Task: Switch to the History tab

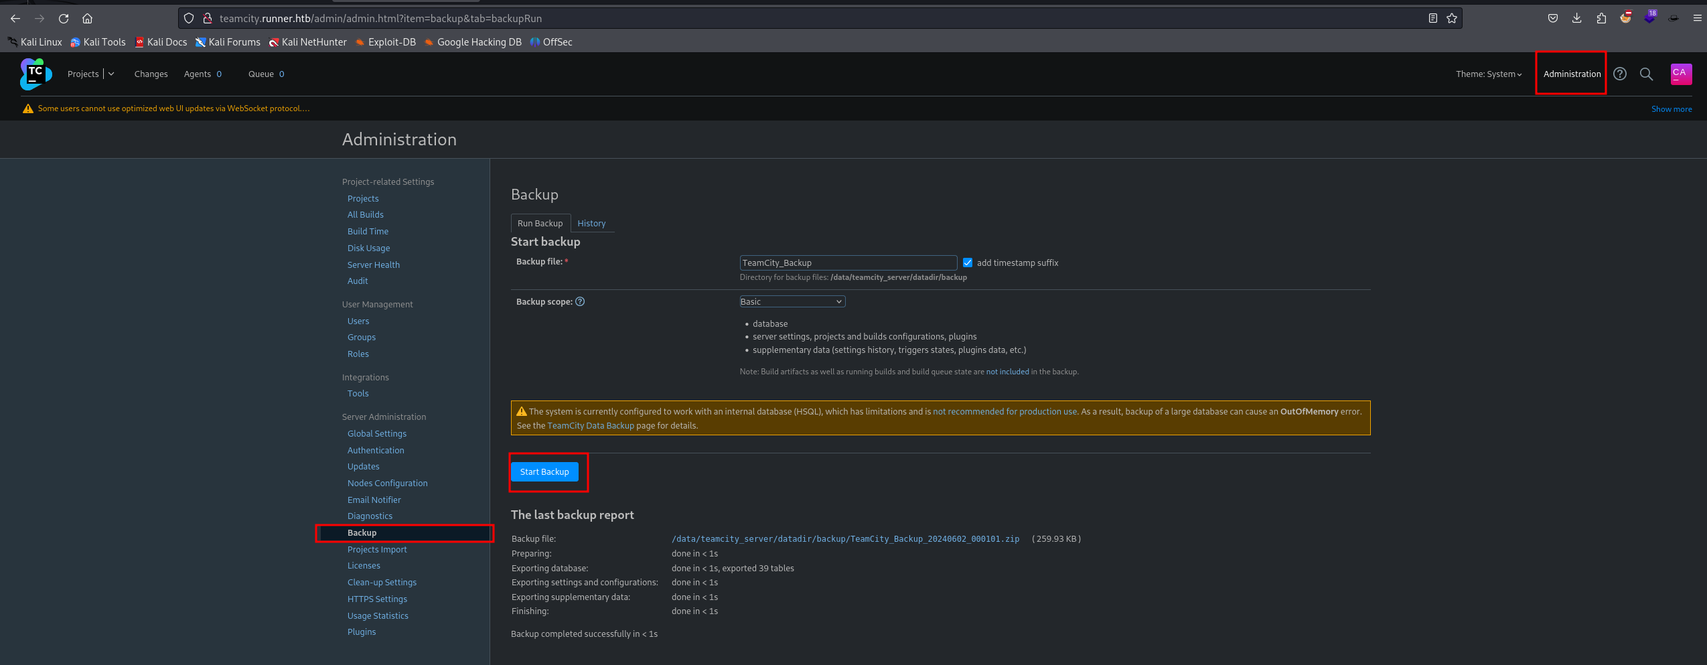Action: 591,224
